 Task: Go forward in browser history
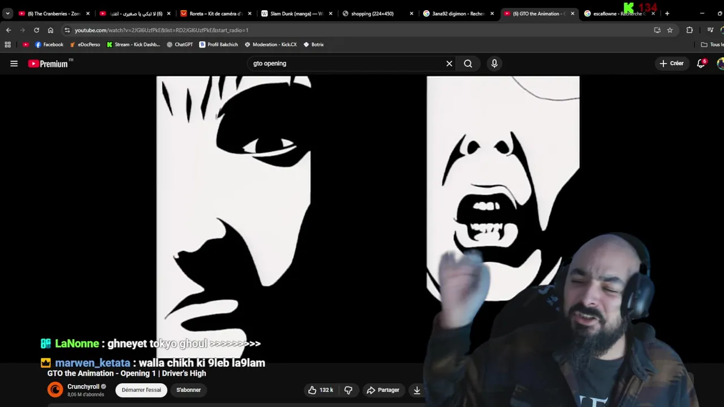coord(23,30)
